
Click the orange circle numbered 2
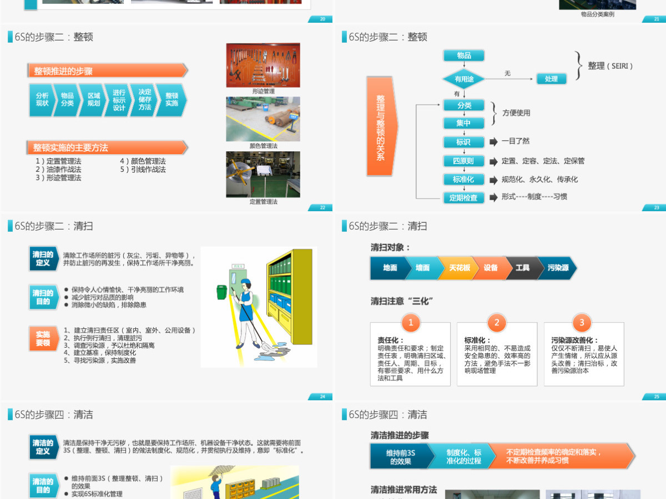[x=497, y=323]
